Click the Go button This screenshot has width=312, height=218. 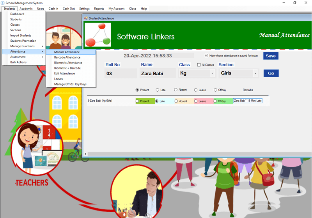(271, 73)
